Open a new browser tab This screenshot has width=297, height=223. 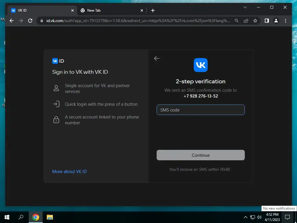tap(153, 10)
